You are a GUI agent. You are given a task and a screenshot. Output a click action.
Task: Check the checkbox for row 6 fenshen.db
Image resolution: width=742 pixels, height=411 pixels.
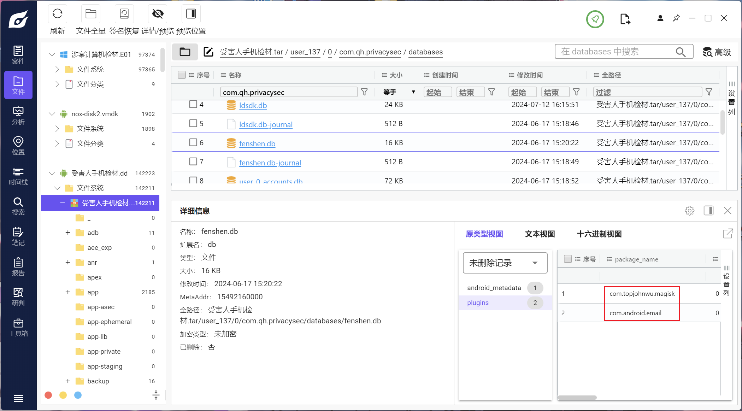coord(193,142)
